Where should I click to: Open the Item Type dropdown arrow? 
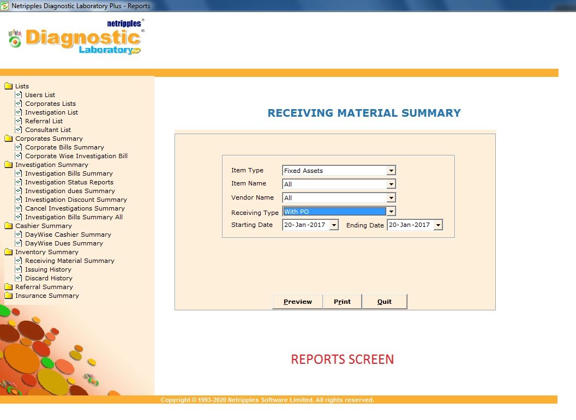pyautogui.click(x=391, y=171)
